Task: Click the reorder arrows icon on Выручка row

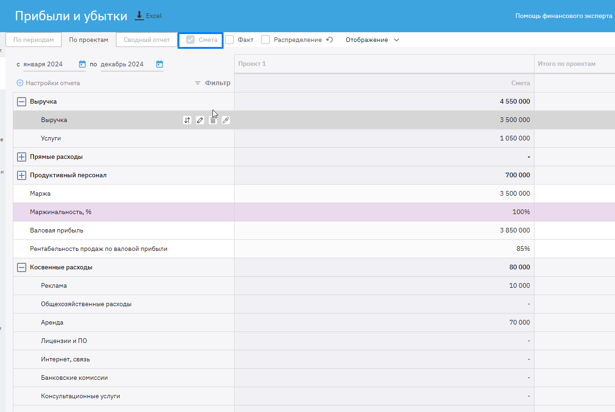Action: click(x=187, y=120)
